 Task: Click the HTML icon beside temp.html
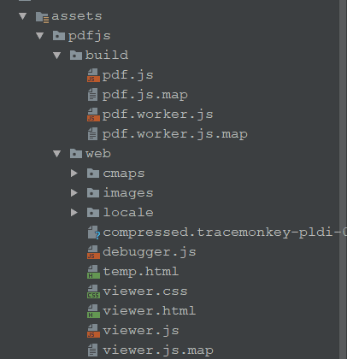pos(93,272)
